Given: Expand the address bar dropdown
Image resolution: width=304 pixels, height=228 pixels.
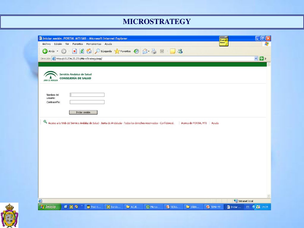Looking at the screenshot, I should [x=256, y=58].
